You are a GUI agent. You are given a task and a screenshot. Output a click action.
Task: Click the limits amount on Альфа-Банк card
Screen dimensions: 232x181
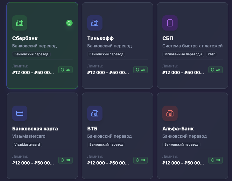pyautogui.click(x=183, y=163)
